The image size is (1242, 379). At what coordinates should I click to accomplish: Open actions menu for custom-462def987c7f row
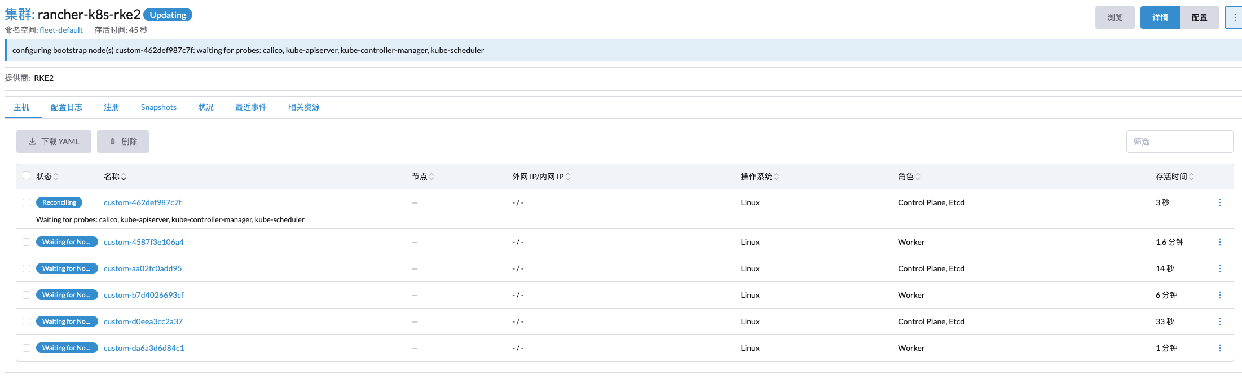tap(1219, 202)
